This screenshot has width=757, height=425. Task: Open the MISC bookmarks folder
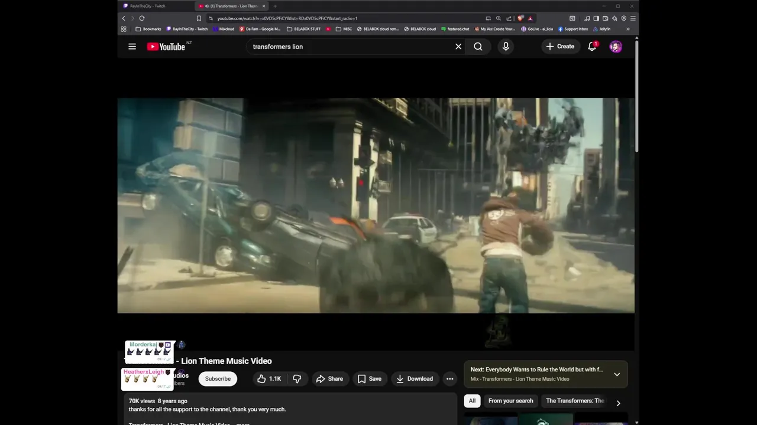point(344,29)
